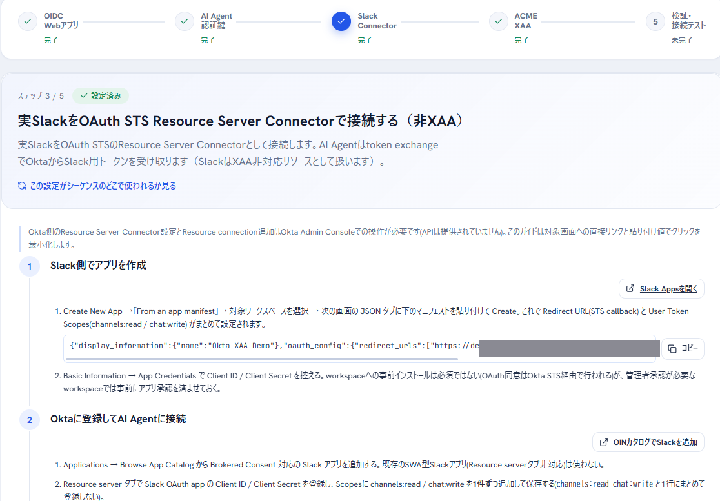Click heading Slack側でアプリを作成
720x501 pixels.
98,265
